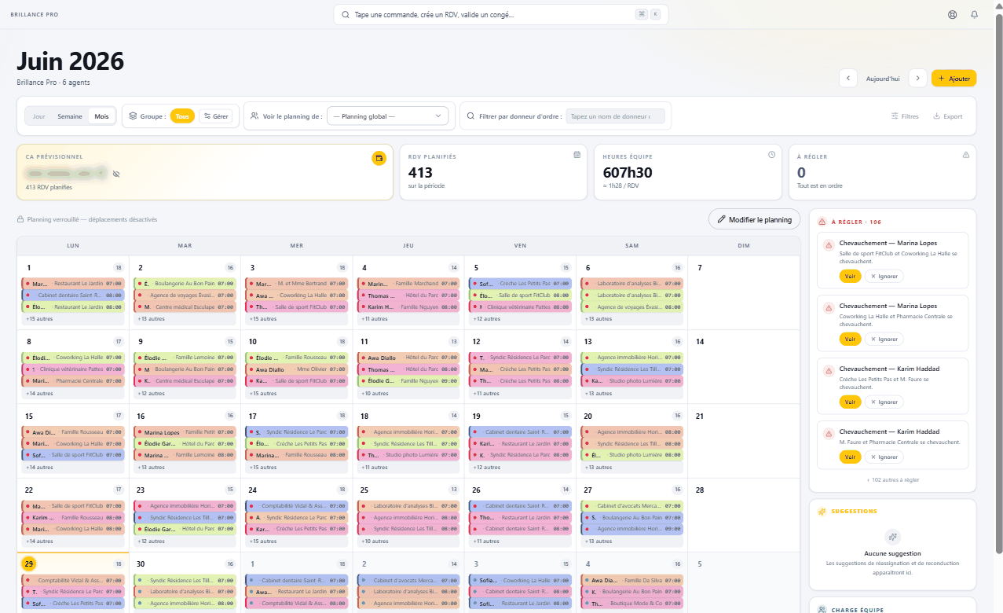Screen dimensions: 1003x613
Task: Click the sparkle icon next to Suggestions title
Action: click(x=822, y=512)
